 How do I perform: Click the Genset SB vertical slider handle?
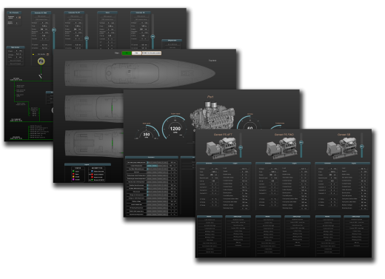[362, 147]
